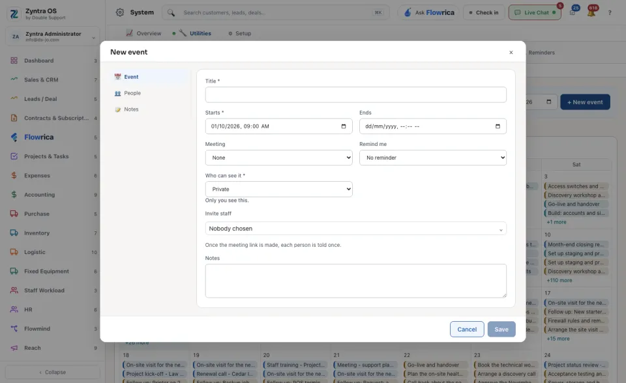Open the Reach megaphone icon
The width and height of the screenshot is (626, 383).
[14, 348]
